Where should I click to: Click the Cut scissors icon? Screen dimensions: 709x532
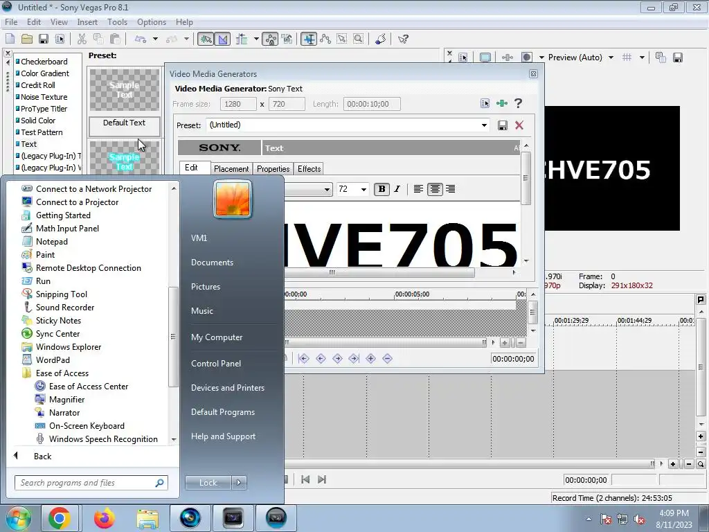tap(82, 39)
